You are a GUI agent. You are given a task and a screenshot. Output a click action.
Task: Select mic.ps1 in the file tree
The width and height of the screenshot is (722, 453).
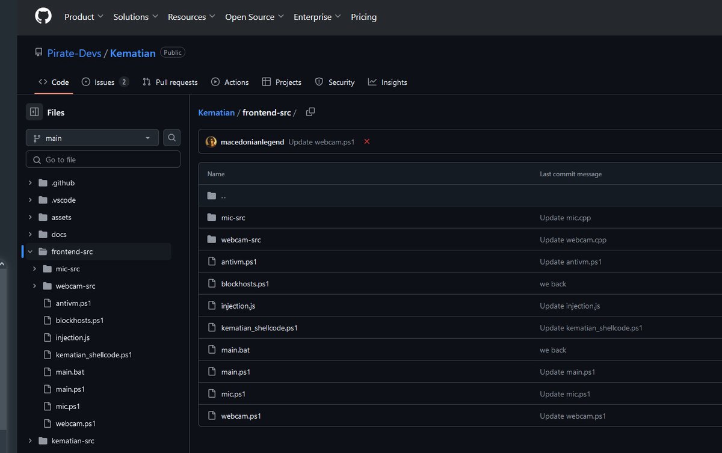pyautogui.click(x=67, y=406)
